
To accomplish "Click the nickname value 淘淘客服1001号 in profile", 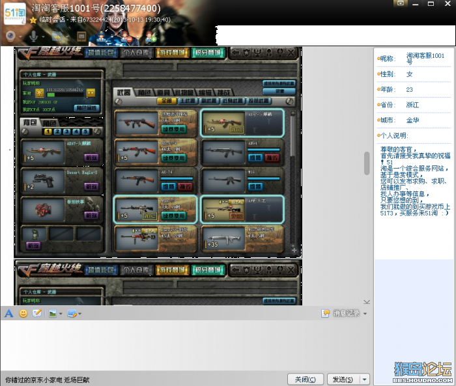I will [x=425, y=59].
